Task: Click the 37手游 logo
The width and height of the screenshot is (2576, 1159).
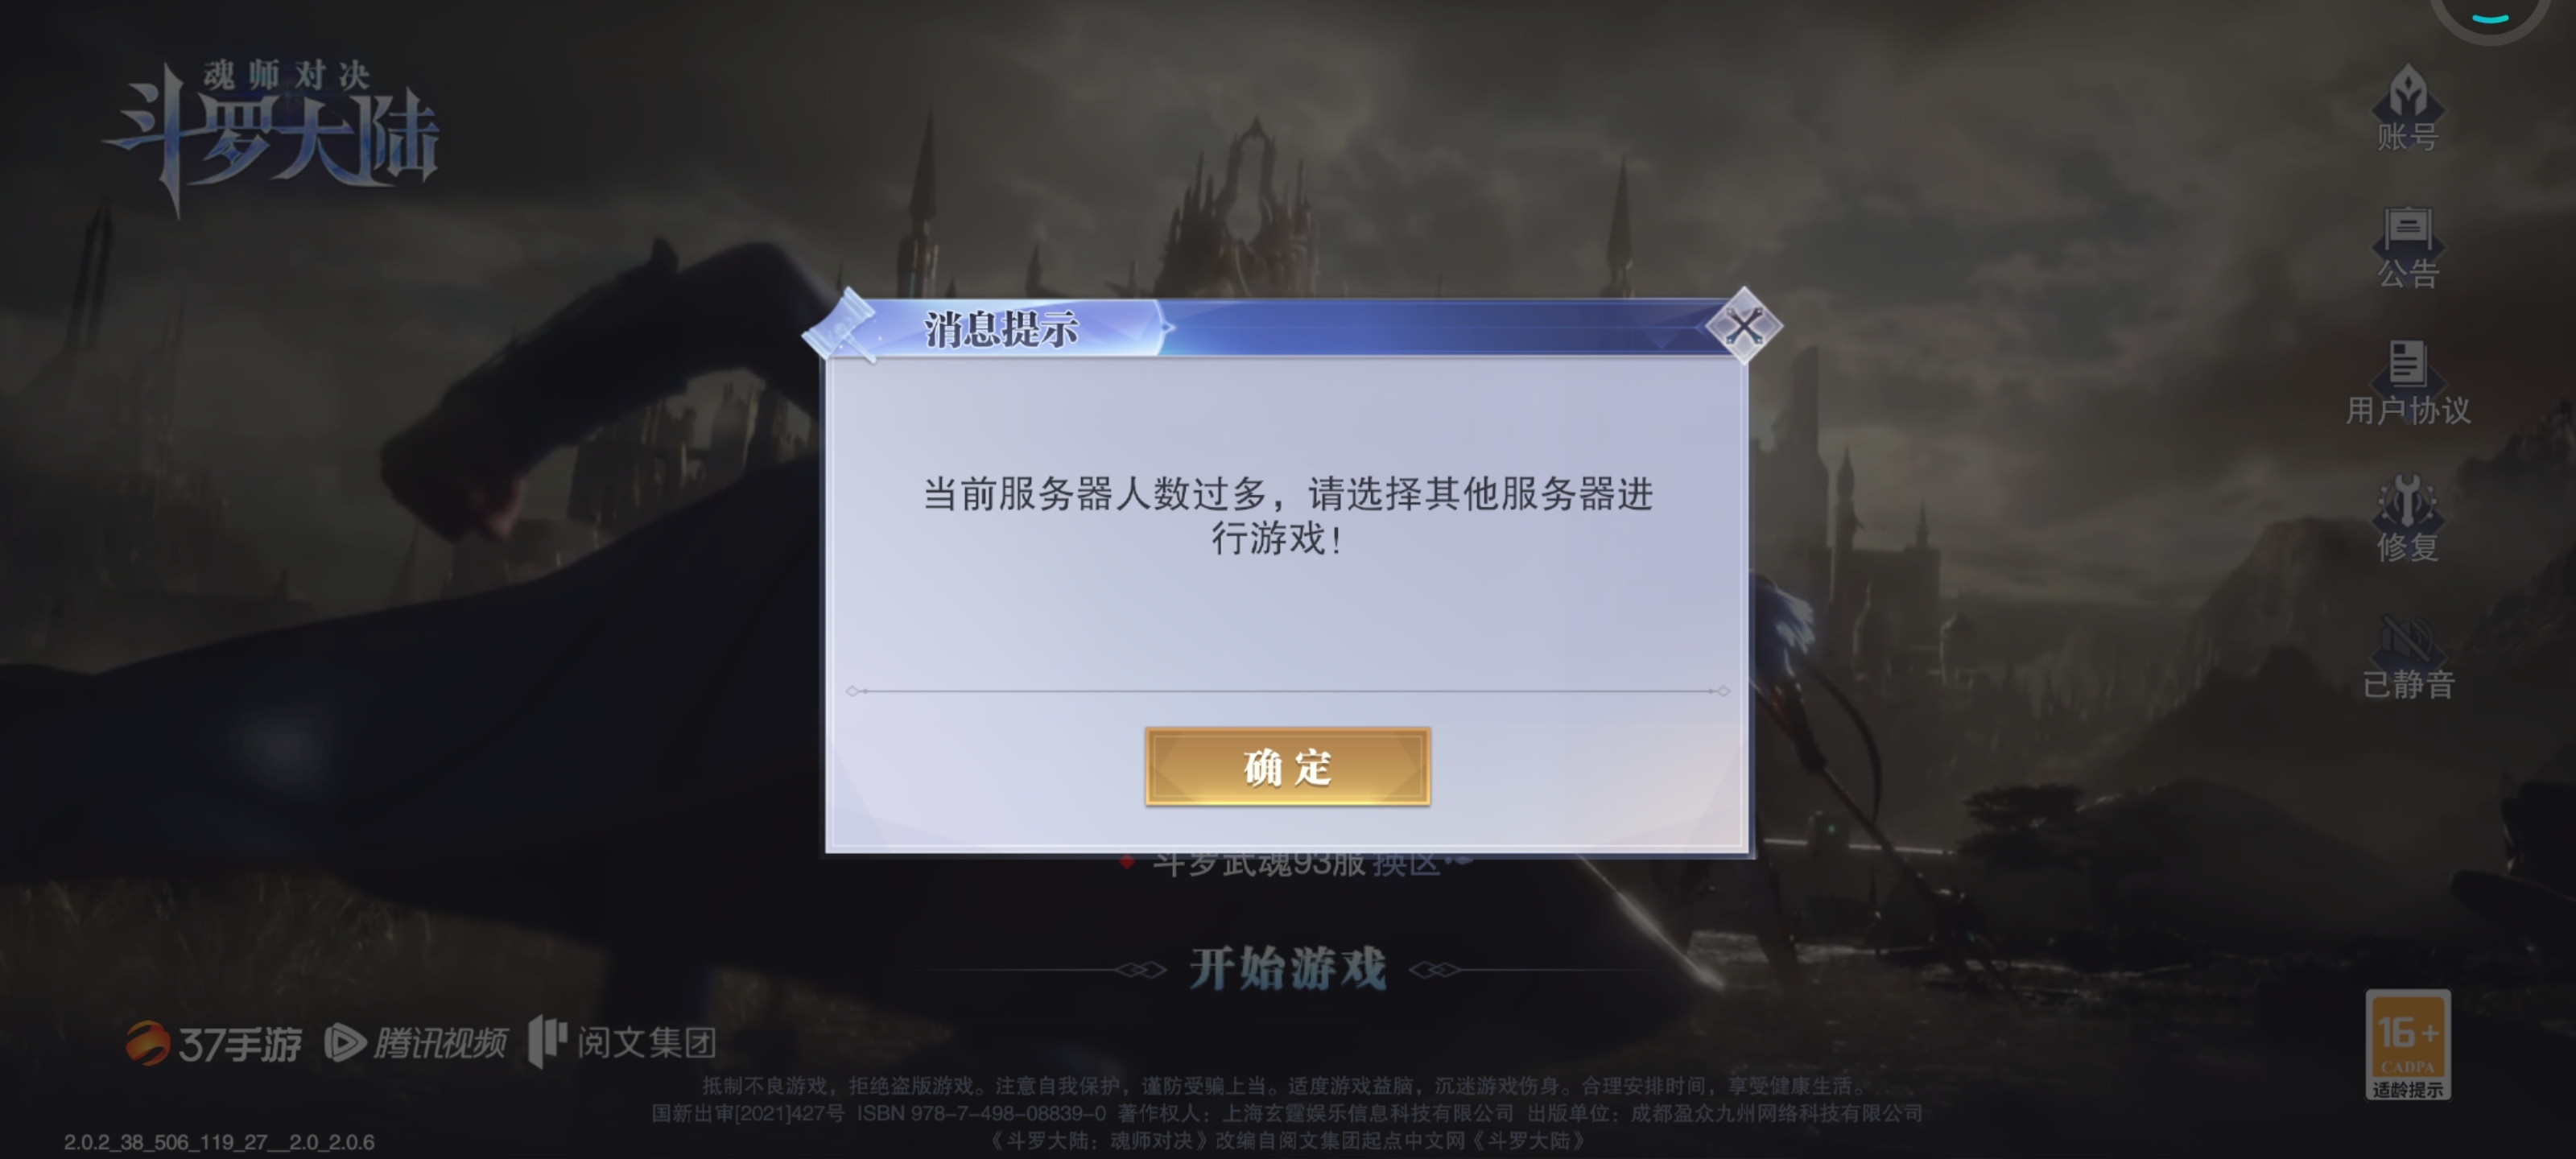Action: [x=213, y=1044]
